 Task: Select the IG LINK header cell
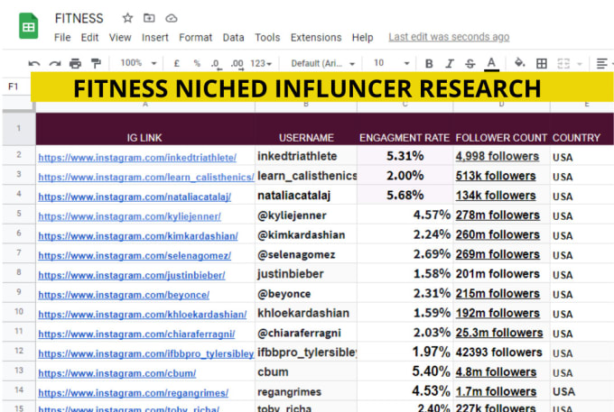(144, 129)
